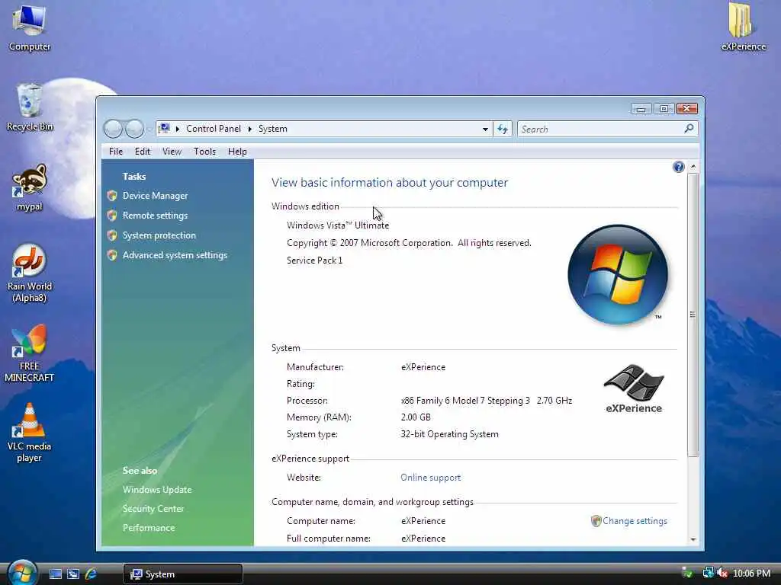Click the help question mark icon

click(678, 167)
